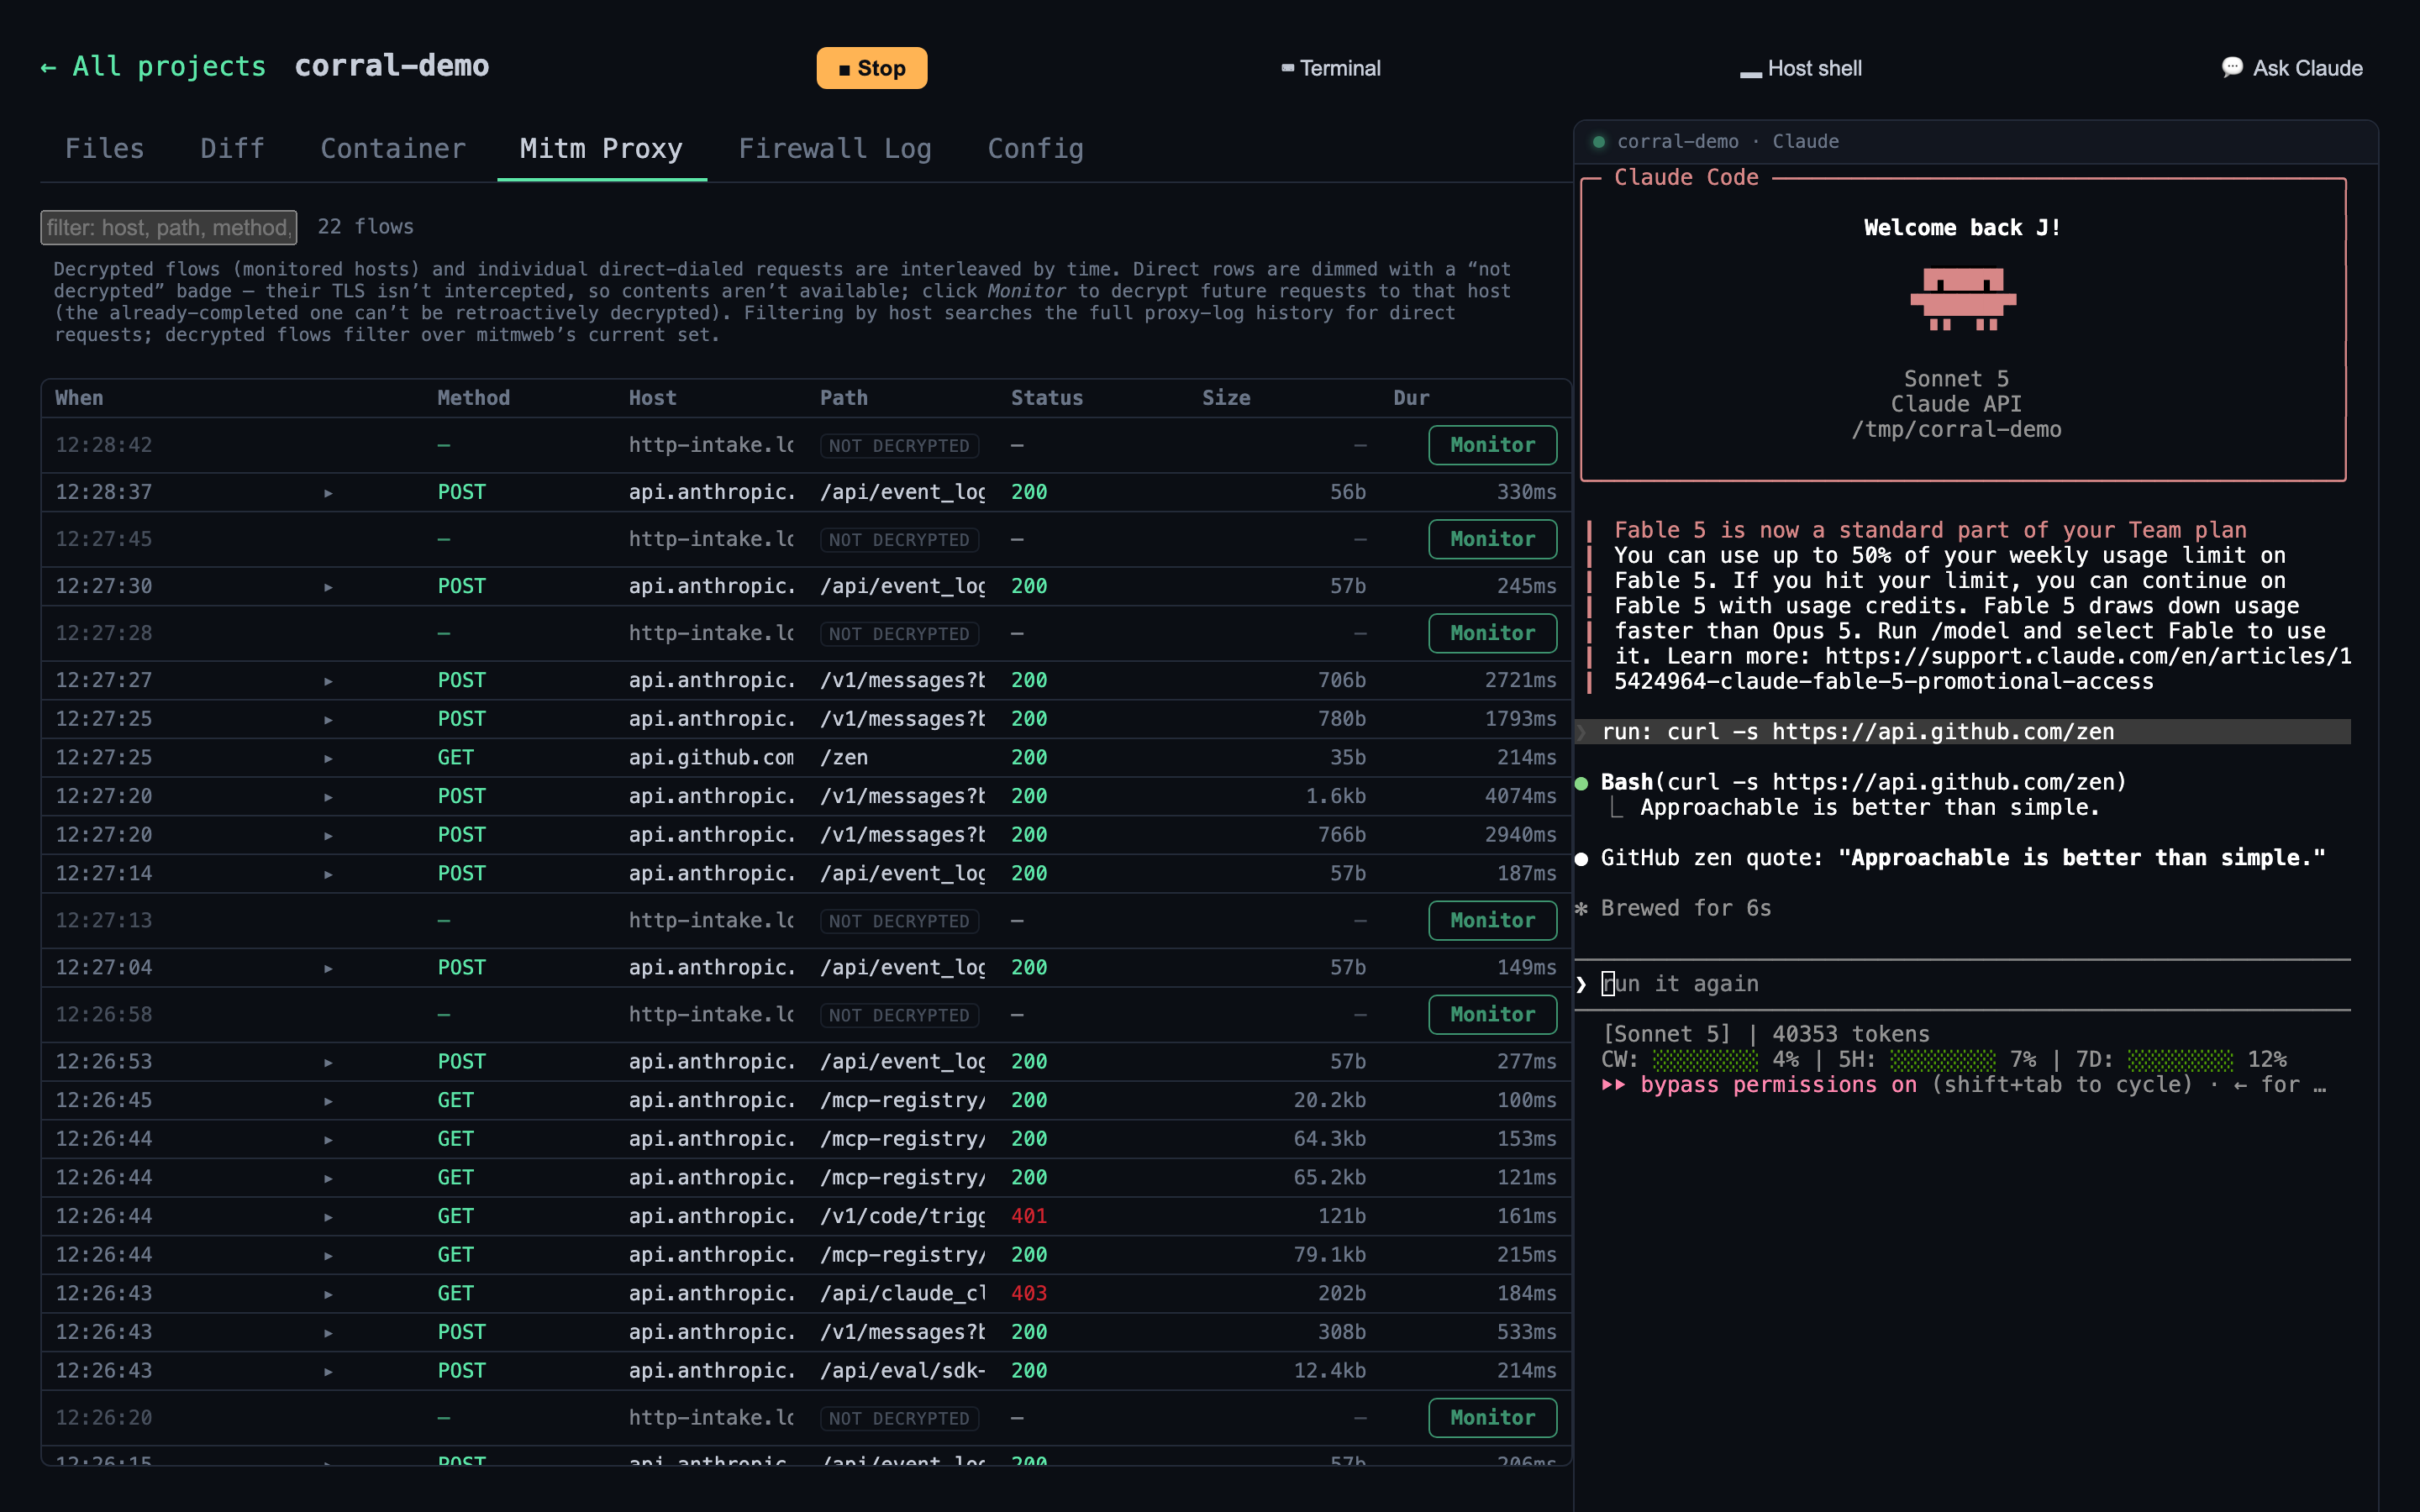Expand the 12:27:30 POST event_log flow
Image resolution: width=2420 pixels, height=1512 pixels.
pyautogui.click(x=328, y=587)
